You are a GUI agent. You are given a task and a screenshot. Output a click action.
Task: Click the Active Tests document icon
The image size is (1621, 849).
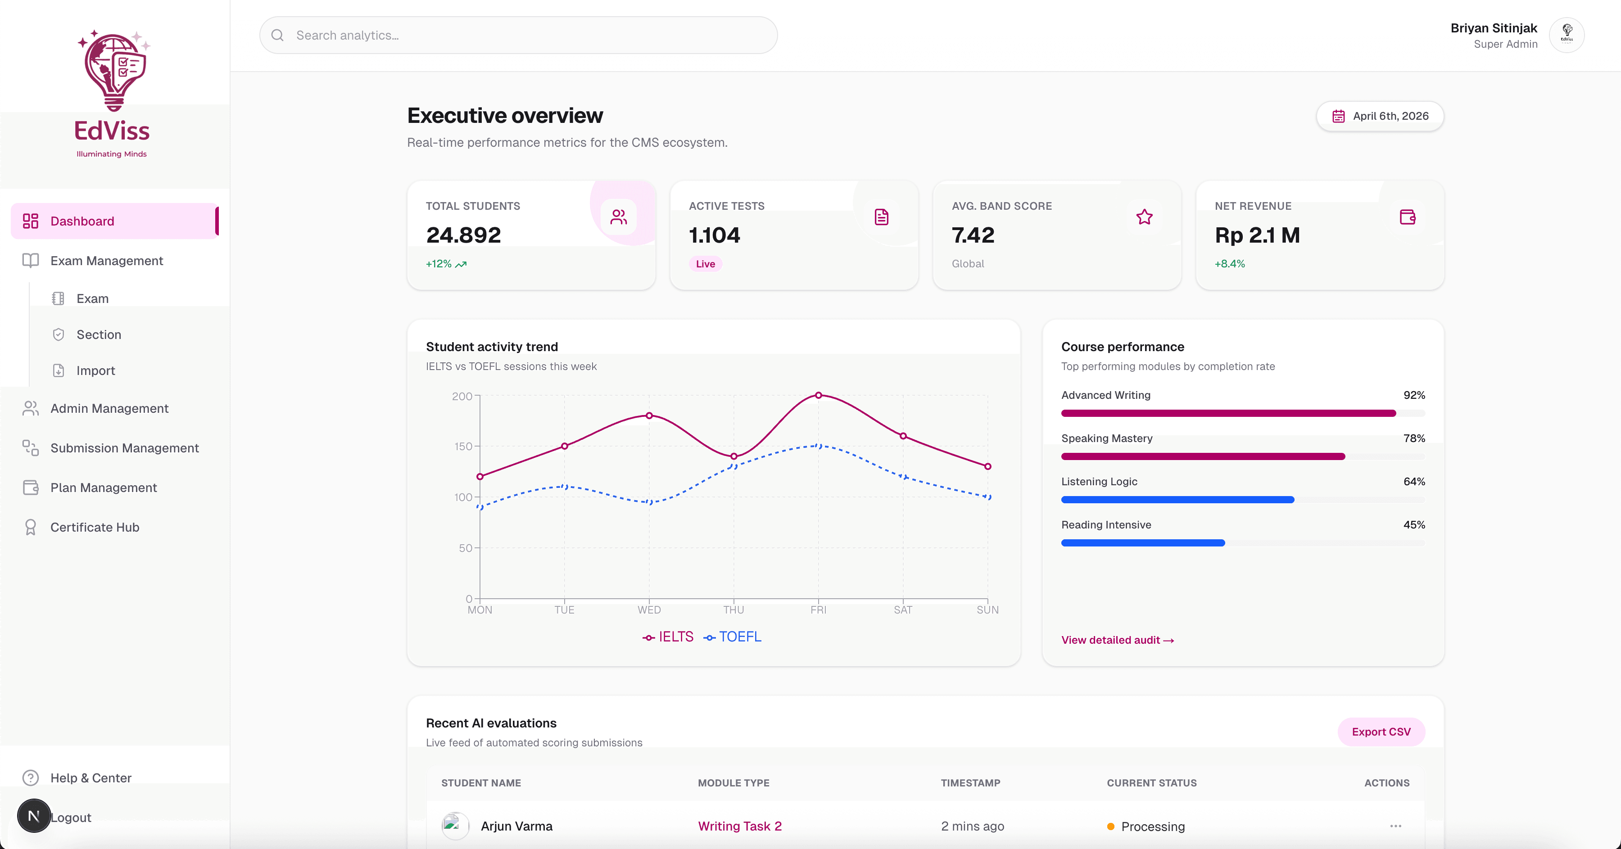(x=881, y=217)
